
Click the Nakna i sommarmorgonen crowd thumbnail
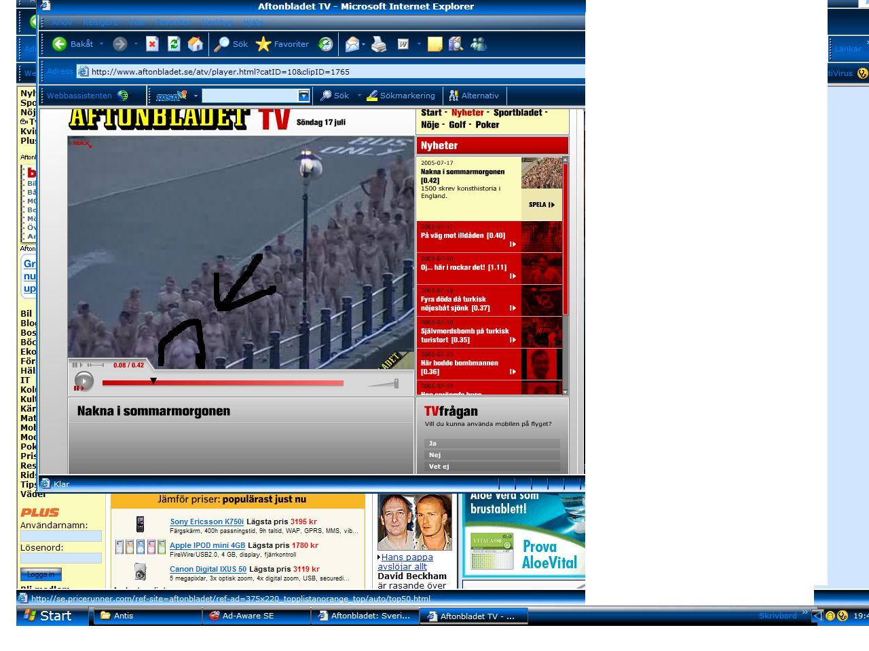[x=542, y=173]
